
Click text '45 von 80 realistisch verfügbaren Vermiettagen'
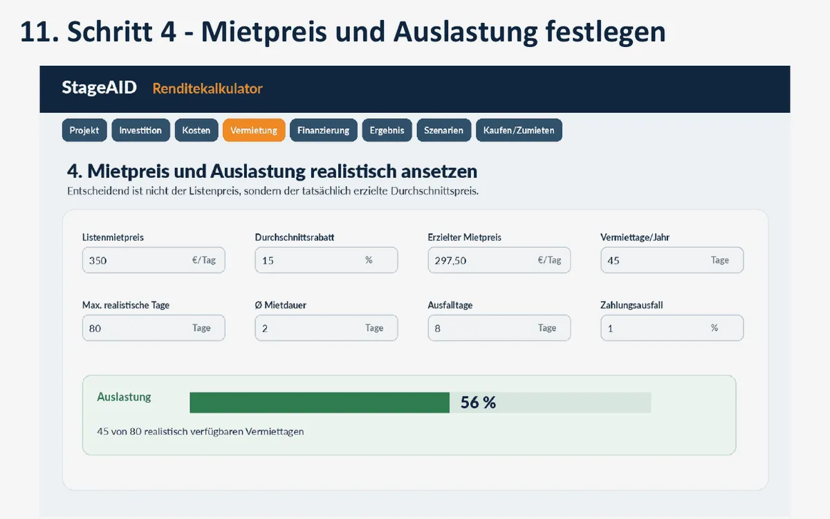pos(201,431)
